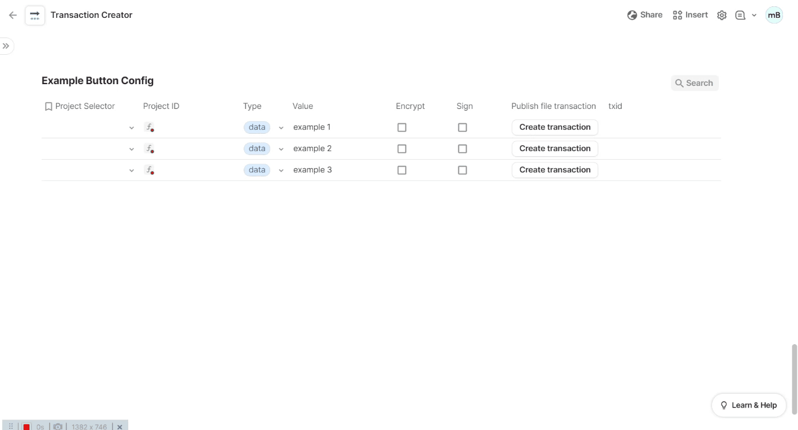Expand the Project Selector dropdown in row two
Image resolution: width=798 pixels, height=430 pixels.
point(131,148)
